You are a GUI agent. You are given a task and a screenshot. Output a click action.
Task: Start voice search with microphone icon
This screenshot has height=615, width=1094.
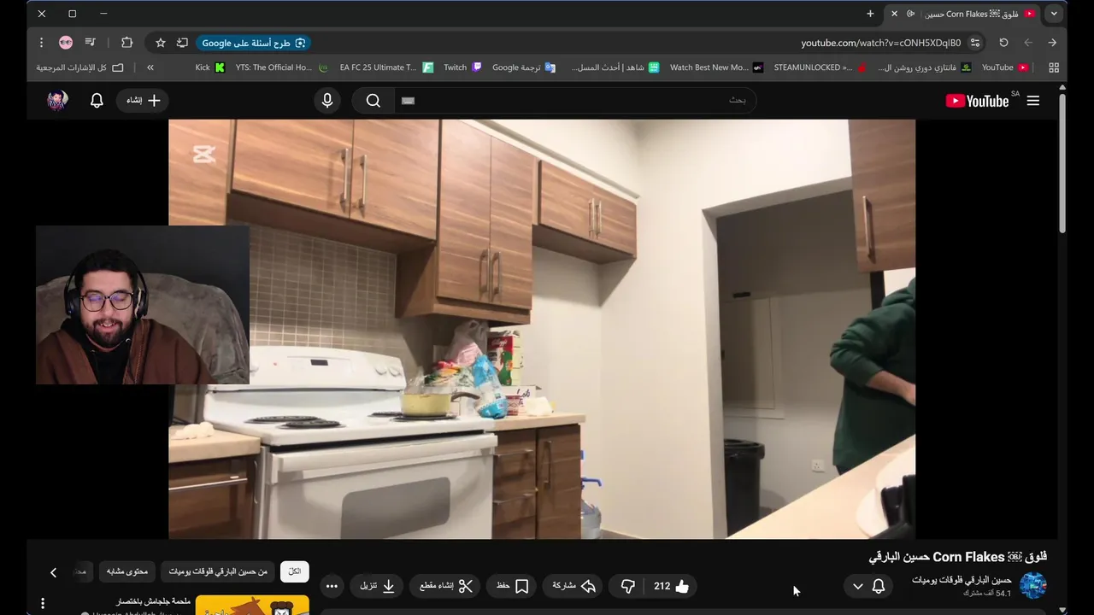[327, 101]
